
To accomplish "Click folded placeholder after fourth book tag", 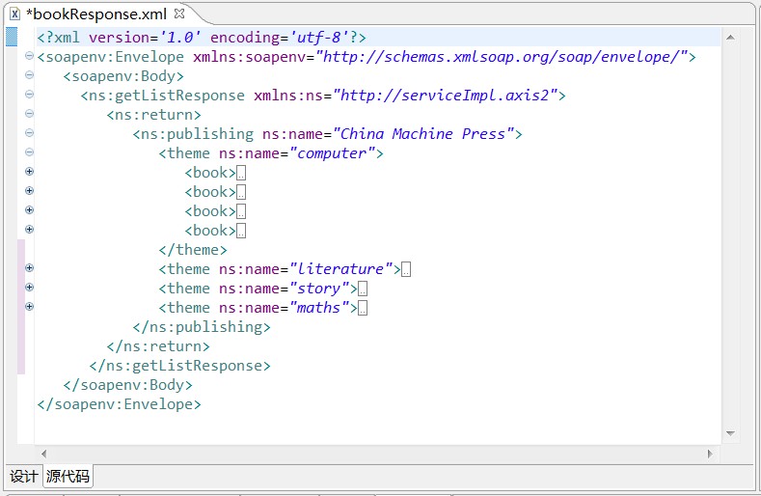I will coord(241,231).
